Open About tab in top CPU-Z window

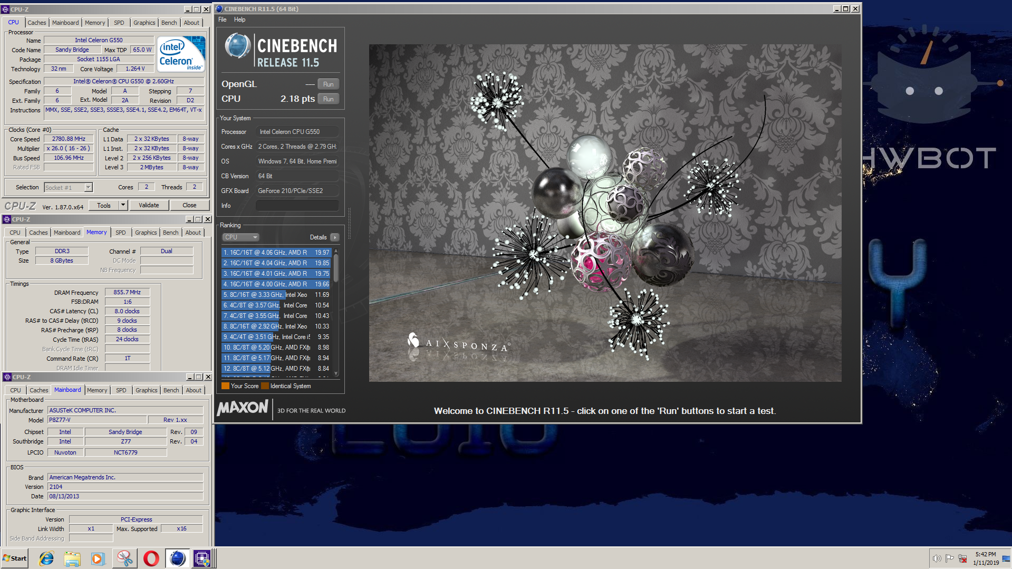tap(191, 23)
